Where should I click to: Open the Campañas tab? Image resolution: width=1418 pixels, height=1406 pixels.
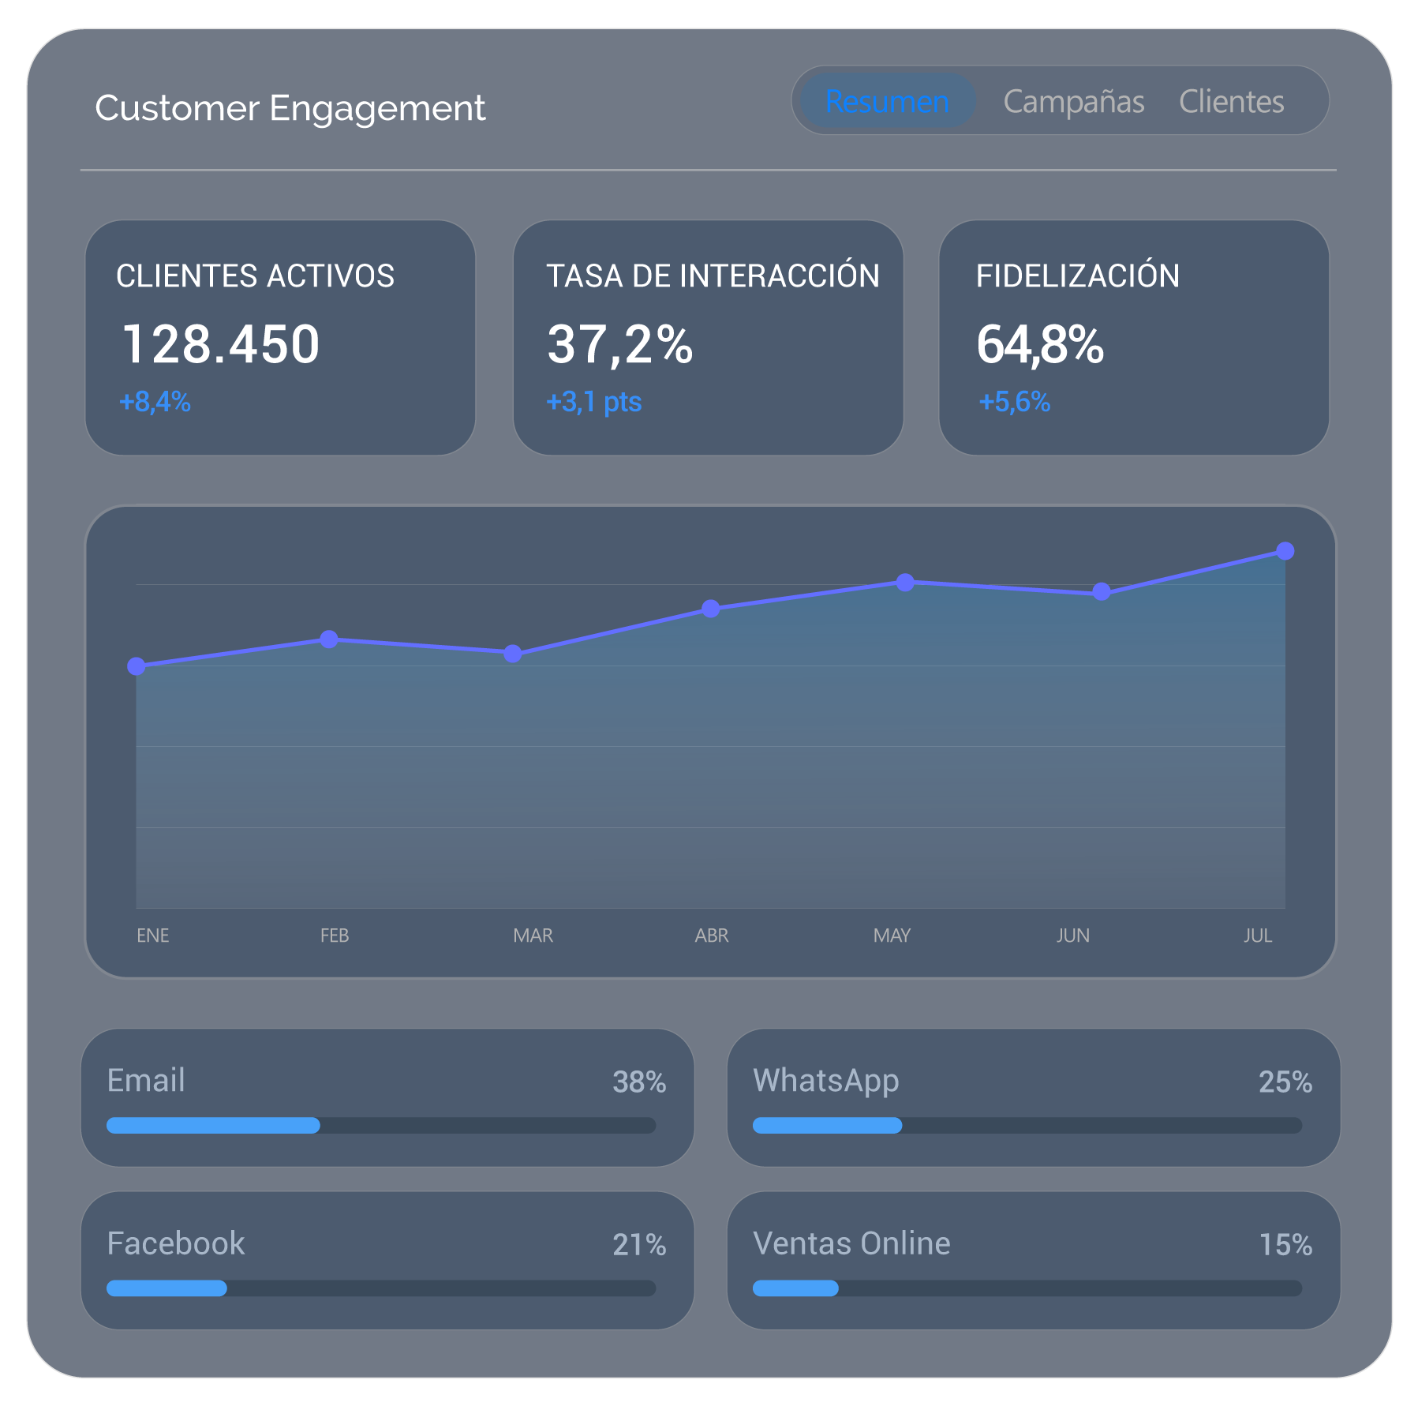point(1074,101)
